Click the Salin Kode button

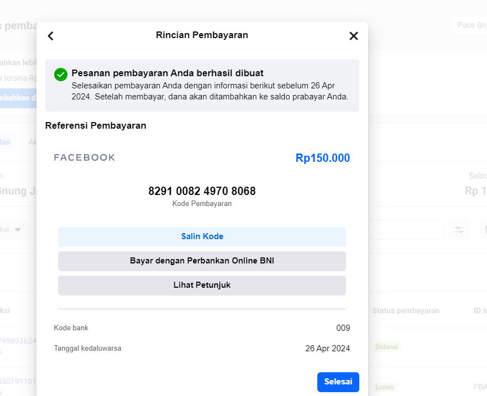click(x=202, y=237)
